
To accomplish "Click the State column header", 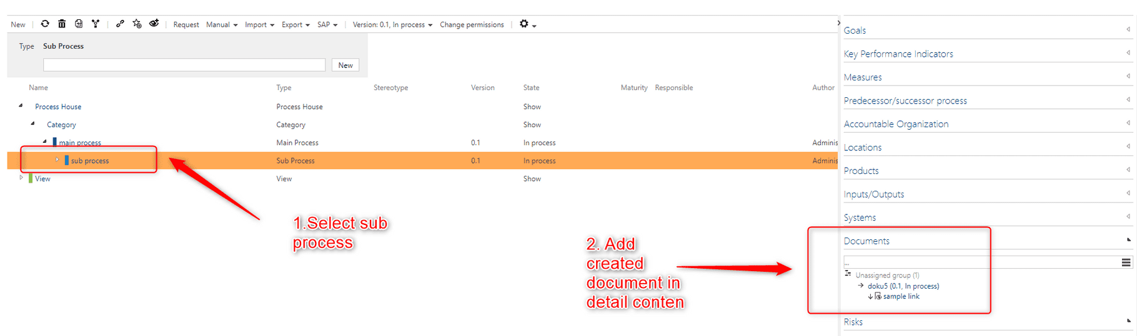I will point(531,87).
